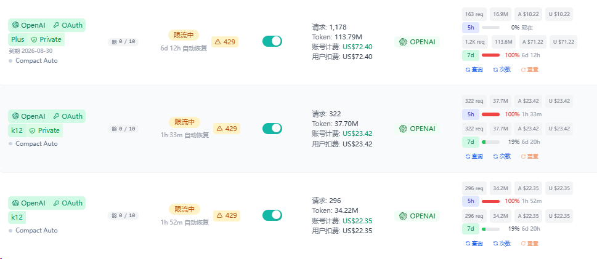Screen dimensions: 597x259
Task: Click the 429 warning badge next to 1h 52m
Action: coord(227,215)
